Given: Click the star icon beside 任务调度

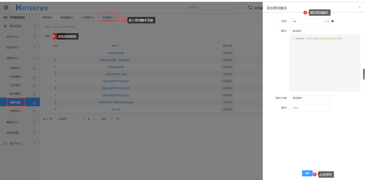Looking at the screenshot, I should [34, 86].
